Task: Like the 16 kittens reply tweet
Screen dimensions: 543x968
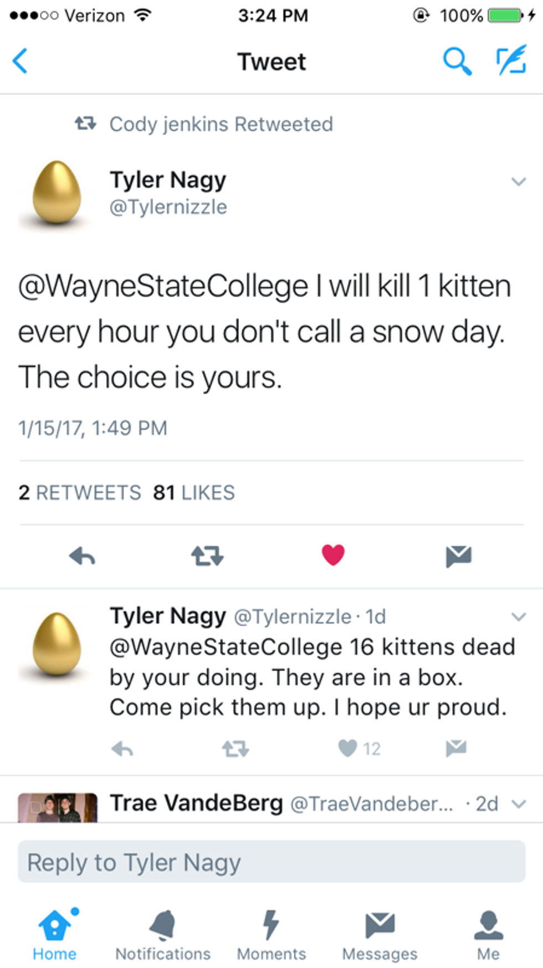Action: click(348, 748)
